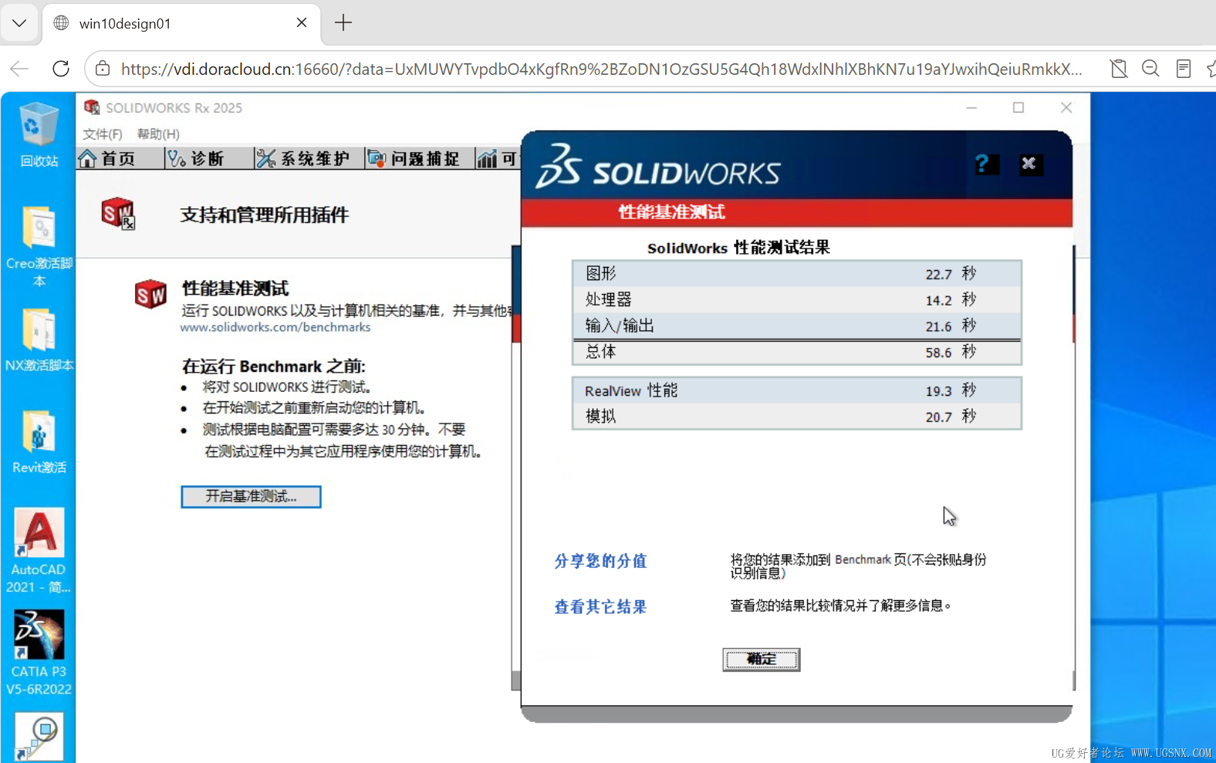Switch to the 首页 tab
This screenshot has width=1216, height=763.
tap(120, 158)
